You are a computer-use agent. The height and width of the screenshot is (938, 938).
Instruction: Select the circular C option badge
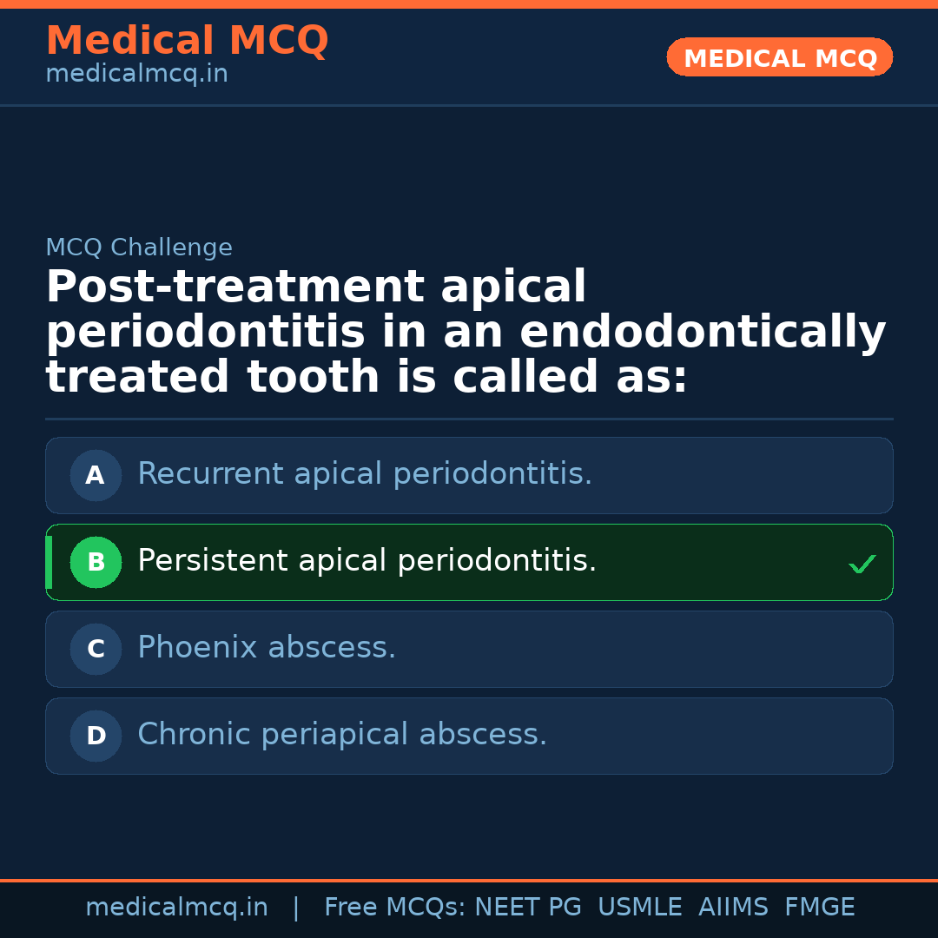tap(96, 649)
